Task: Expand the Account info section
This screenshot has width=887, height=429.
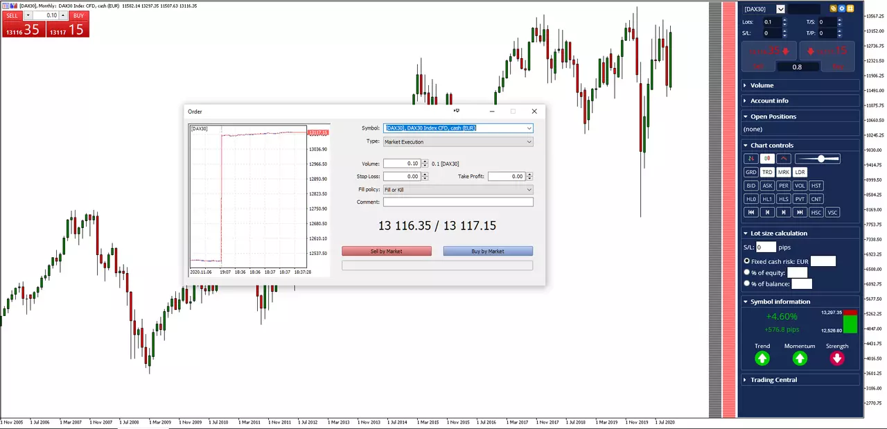Action: [x=800, y=100]
